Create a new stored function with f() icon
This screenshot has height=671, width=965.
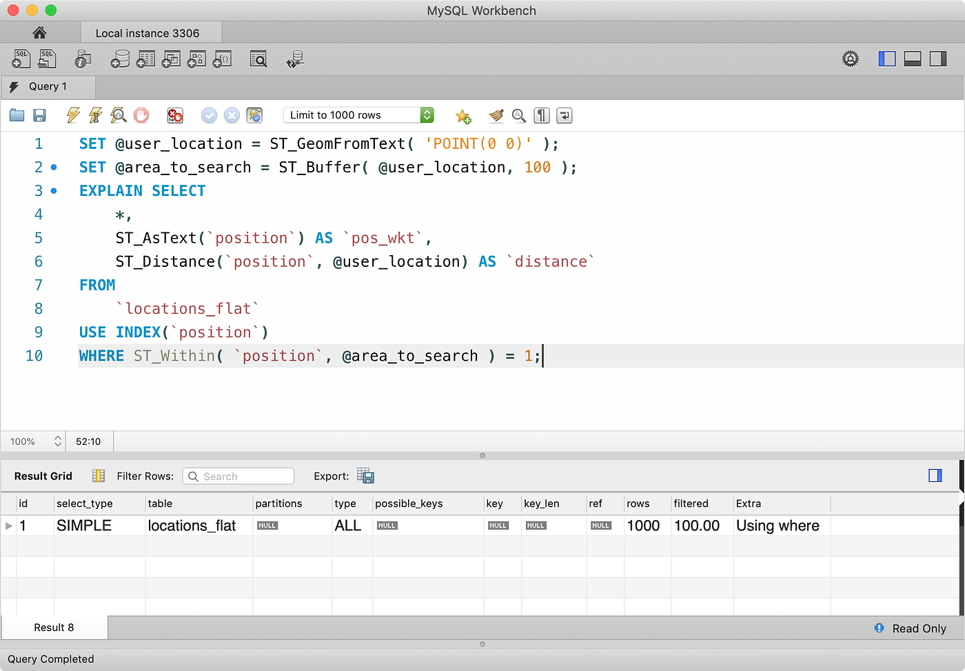[221, 59]
